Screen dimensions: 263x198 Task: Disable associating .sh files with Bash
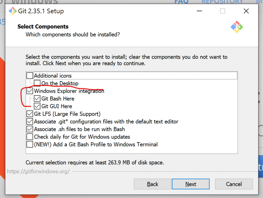click(x=30, y=129)
